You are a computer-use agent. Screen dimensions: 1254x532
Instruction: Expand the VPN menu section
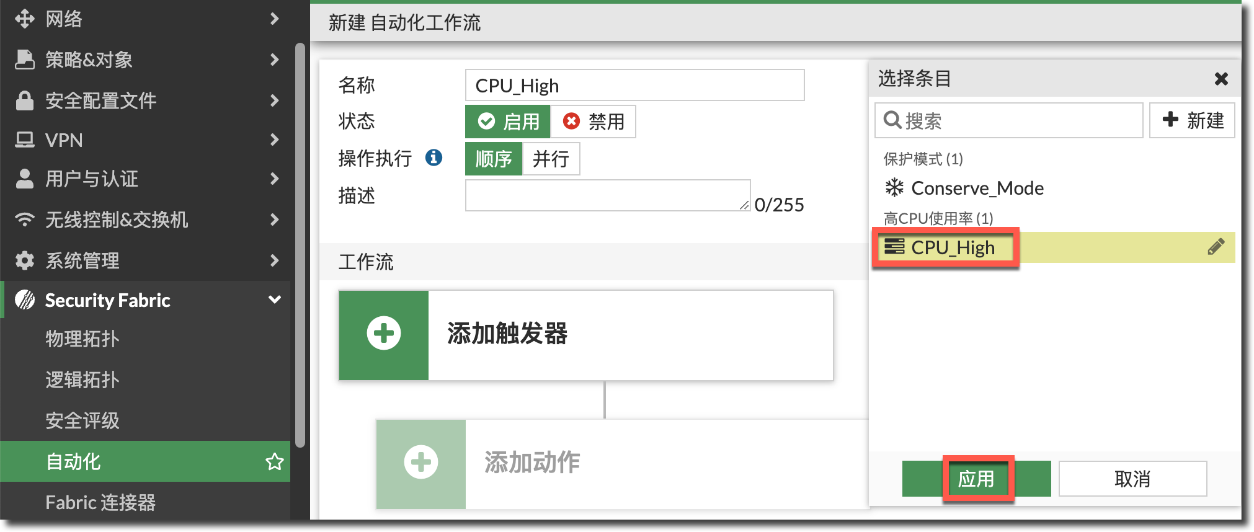tap(274, 140)
